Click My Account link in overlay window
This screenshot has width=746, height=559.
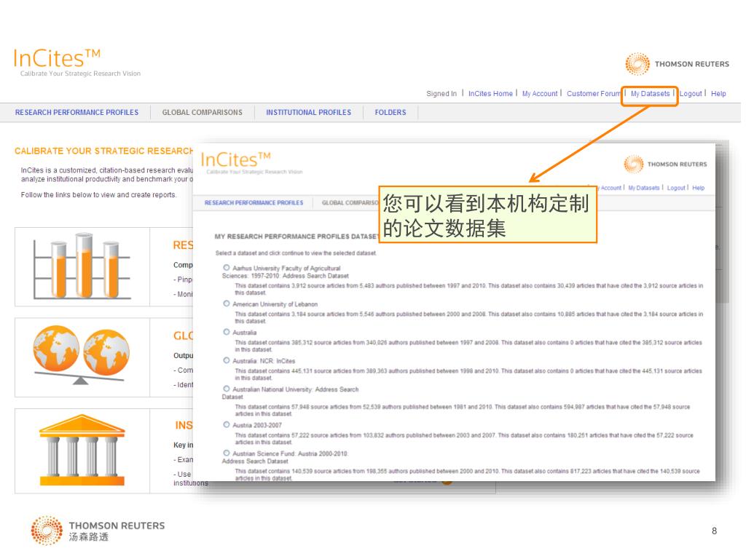point(610,188)
